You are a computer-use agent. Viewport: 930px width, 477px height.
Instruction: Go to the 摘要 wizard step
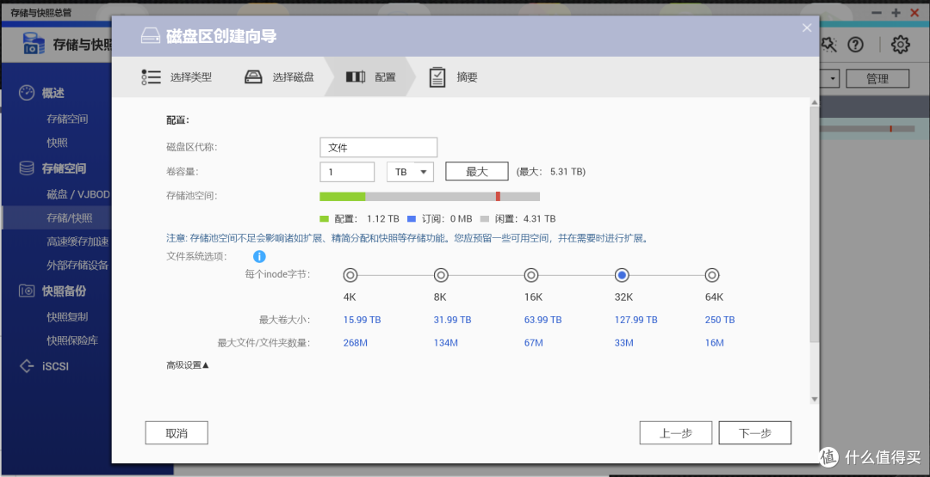click(x=453, y=77)
